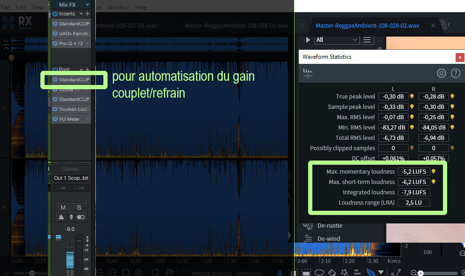Viewport: 465px width, 276px height.
Task: Add a Post insert with the plus
Action: click(x=87, y=69)
